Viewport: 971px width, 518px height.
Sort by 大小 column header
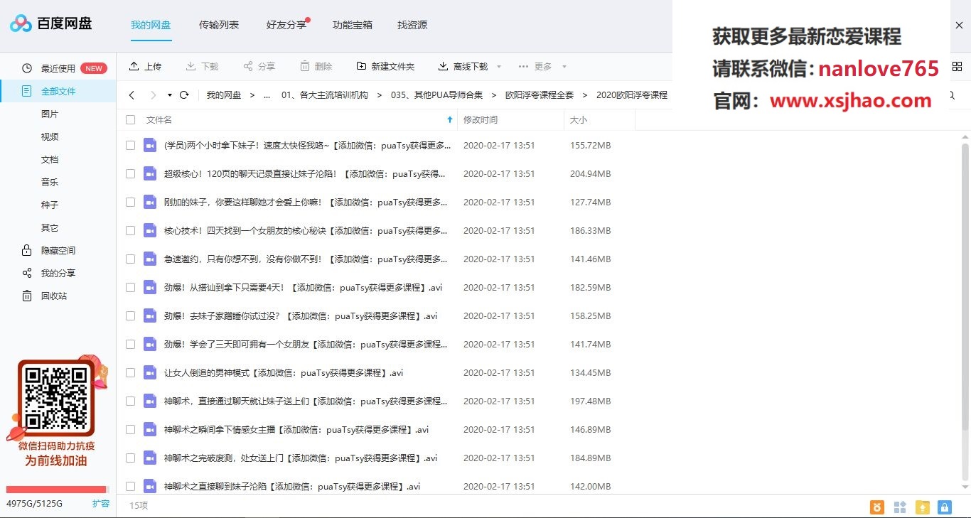[x=578, y=120]
